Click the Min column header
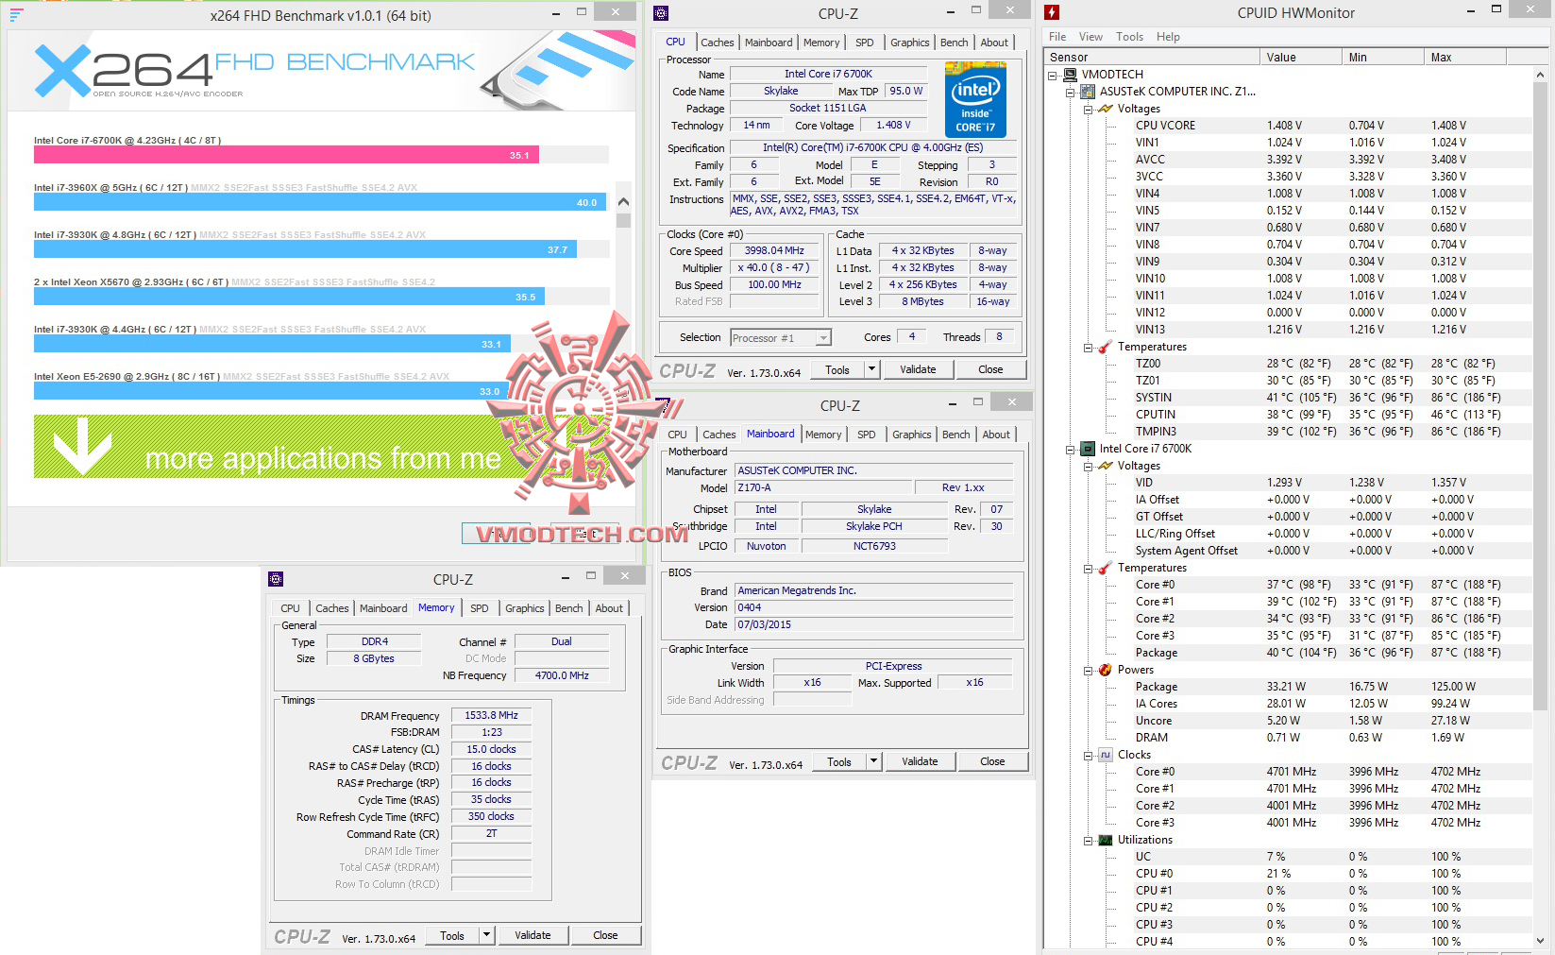The height and width of the screenshot is (955, 1555). coord(1382,58)
